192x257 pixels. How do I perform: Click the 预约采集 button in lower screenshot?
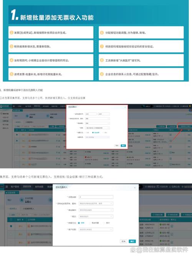(x=158, y=215)
